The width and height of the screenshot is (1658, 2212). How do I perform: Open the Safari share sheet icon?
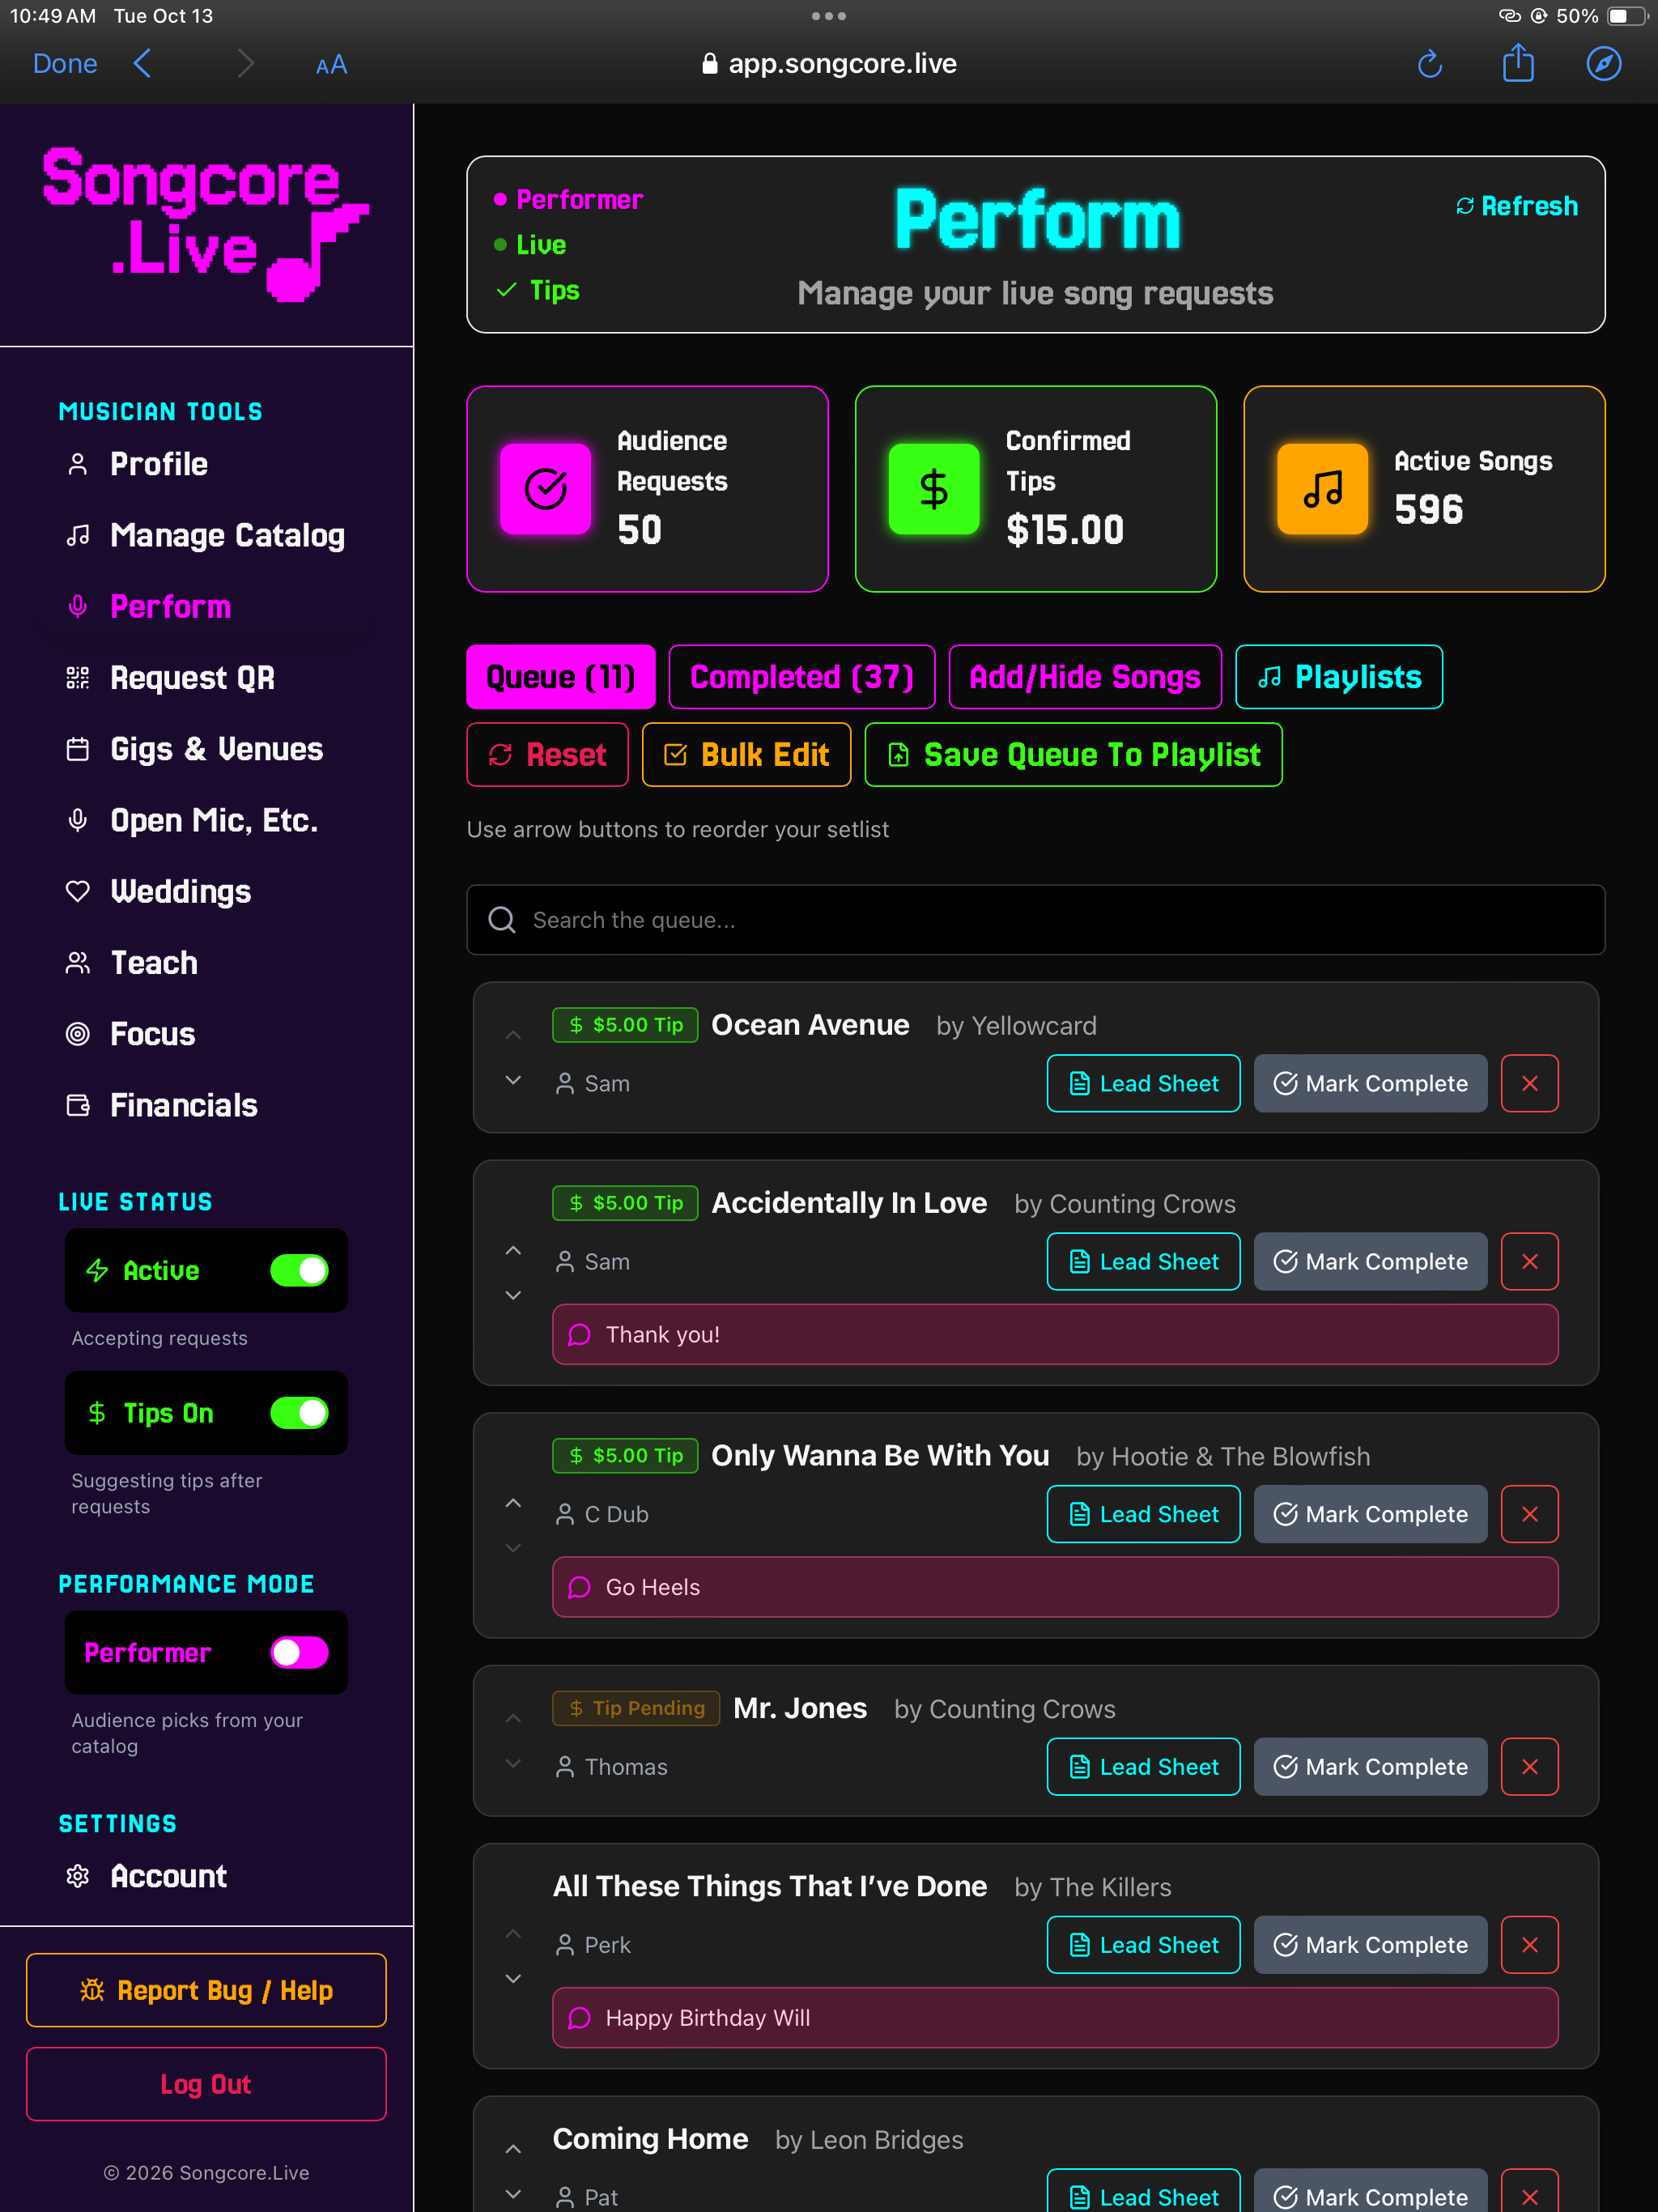click(1518, 63)
